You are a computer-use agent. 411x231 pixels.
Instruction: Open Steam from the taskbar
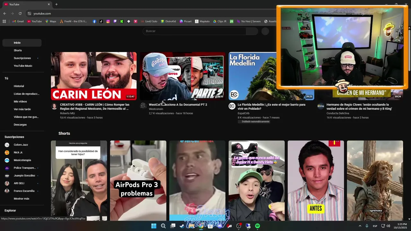click(x=182, y=226)
